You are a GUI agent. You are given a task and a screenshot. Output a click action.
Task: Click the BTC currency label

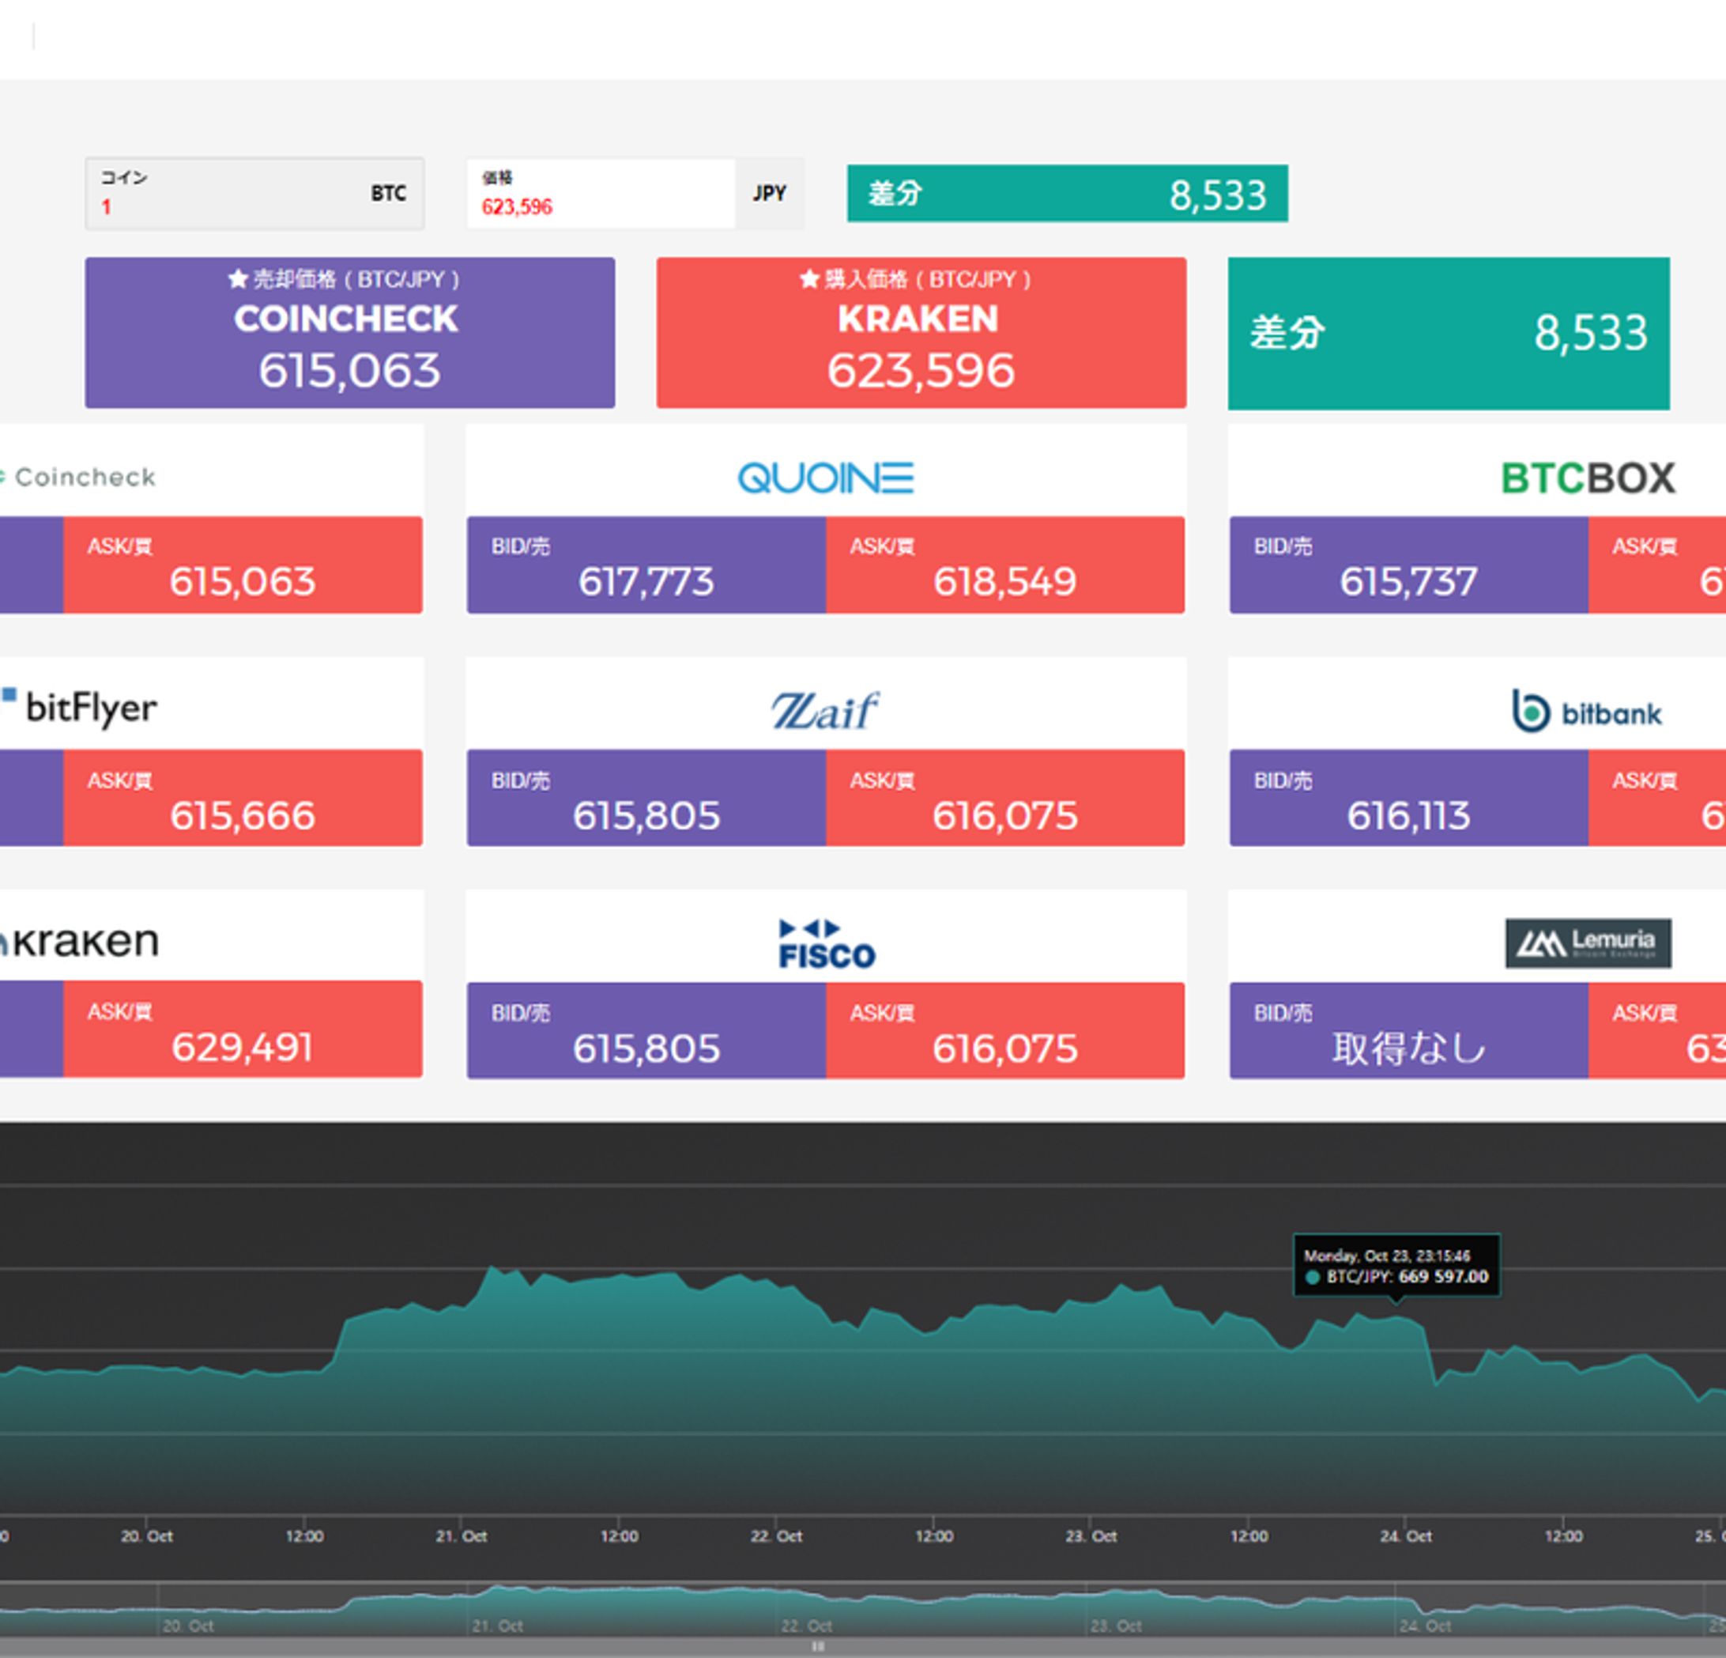click(388, 193)
